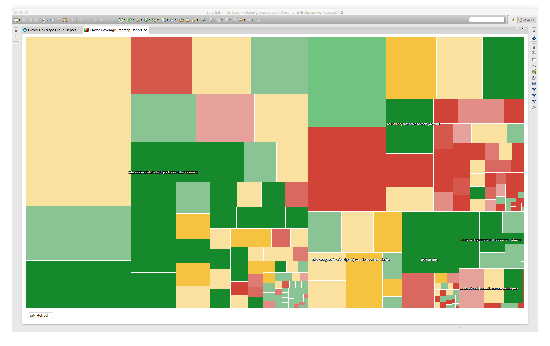Click the Clover Coverage Treemap Report tab
The width and height of the screenshot is (550, 346).
116,30
